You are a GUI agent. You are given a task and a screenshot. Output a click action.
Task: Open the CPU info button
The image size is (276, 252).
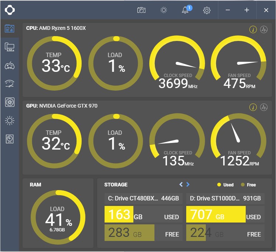pyautogui.click(x=253, y=30)
